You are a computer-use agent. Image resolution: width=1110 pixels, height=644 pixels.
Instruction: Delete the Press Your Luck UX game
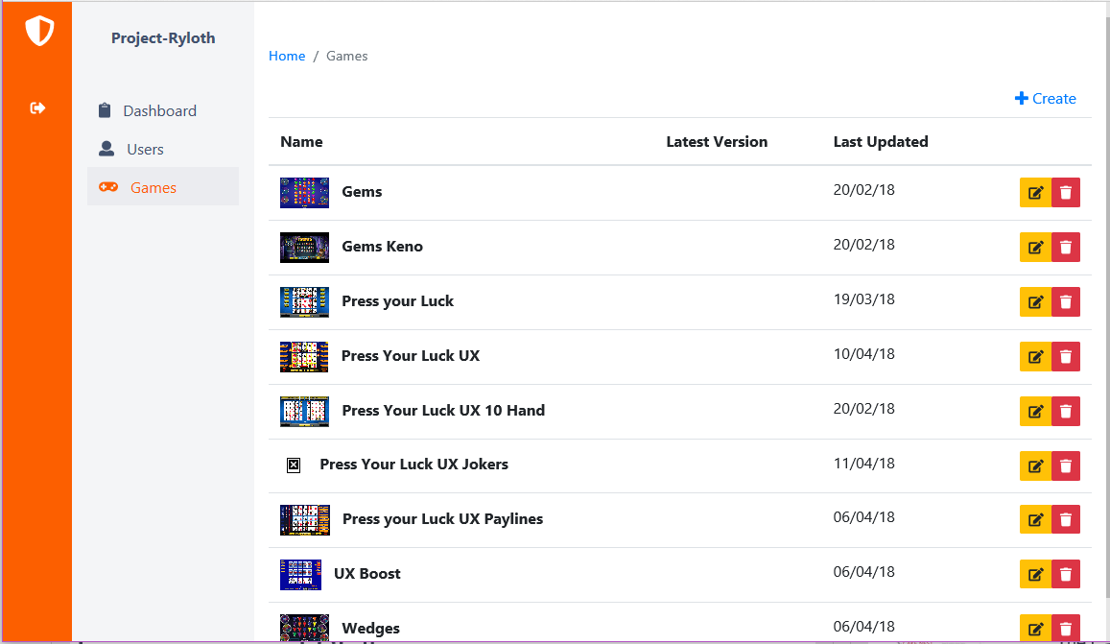click(x=1065, y=357)
